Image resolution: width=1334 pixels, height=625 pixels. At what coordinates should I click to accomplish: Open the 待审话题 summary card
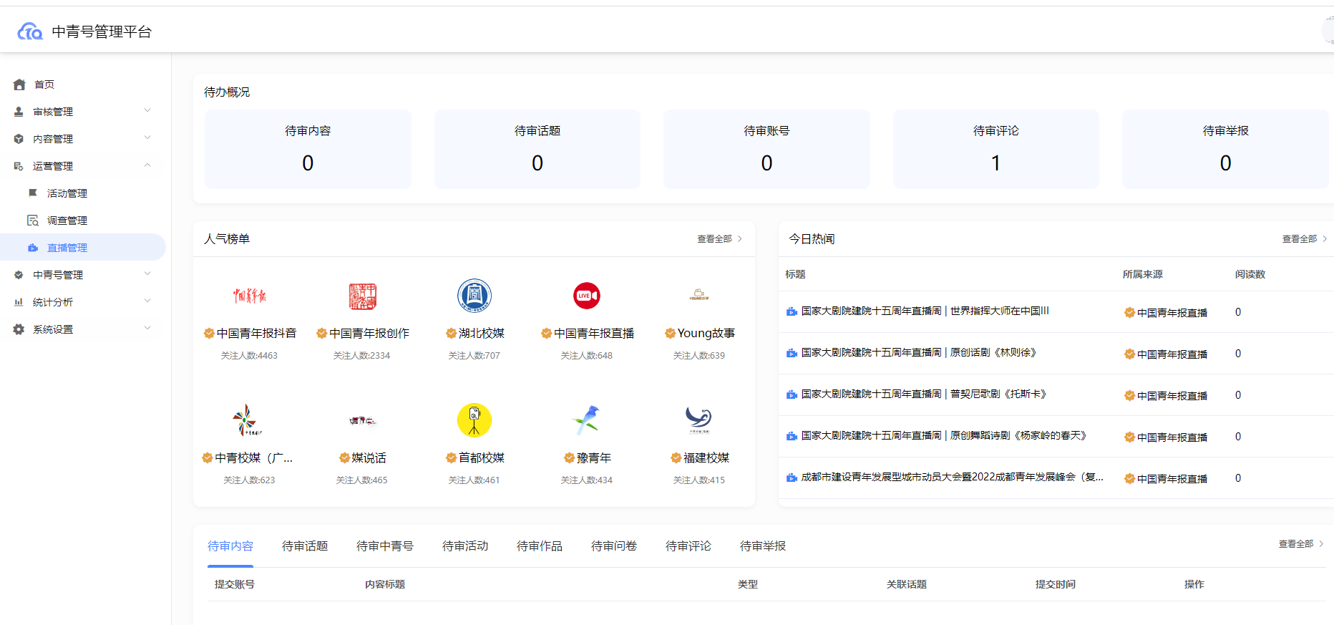click(537, 149)
